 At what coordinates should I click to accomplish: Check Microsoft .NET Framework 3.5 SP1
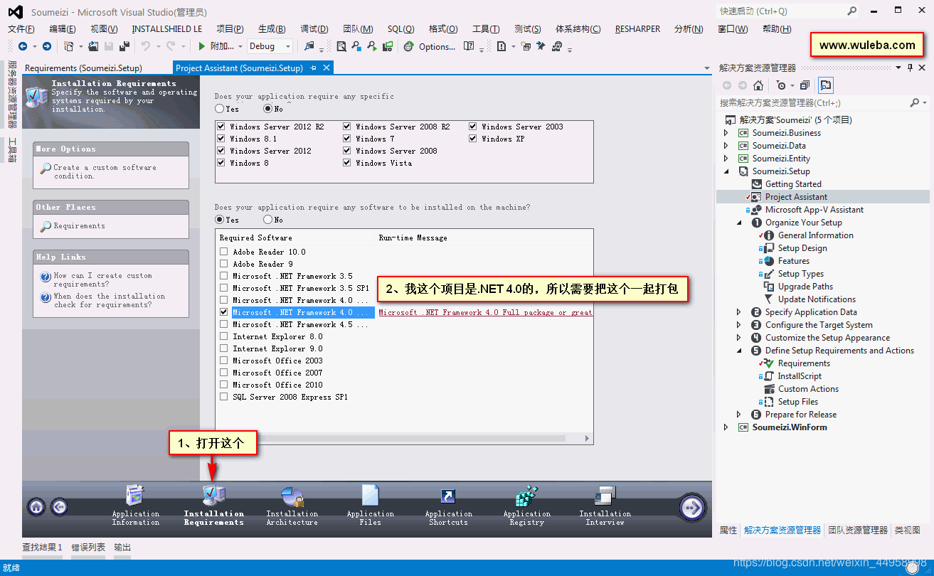(x=224, y=288)
